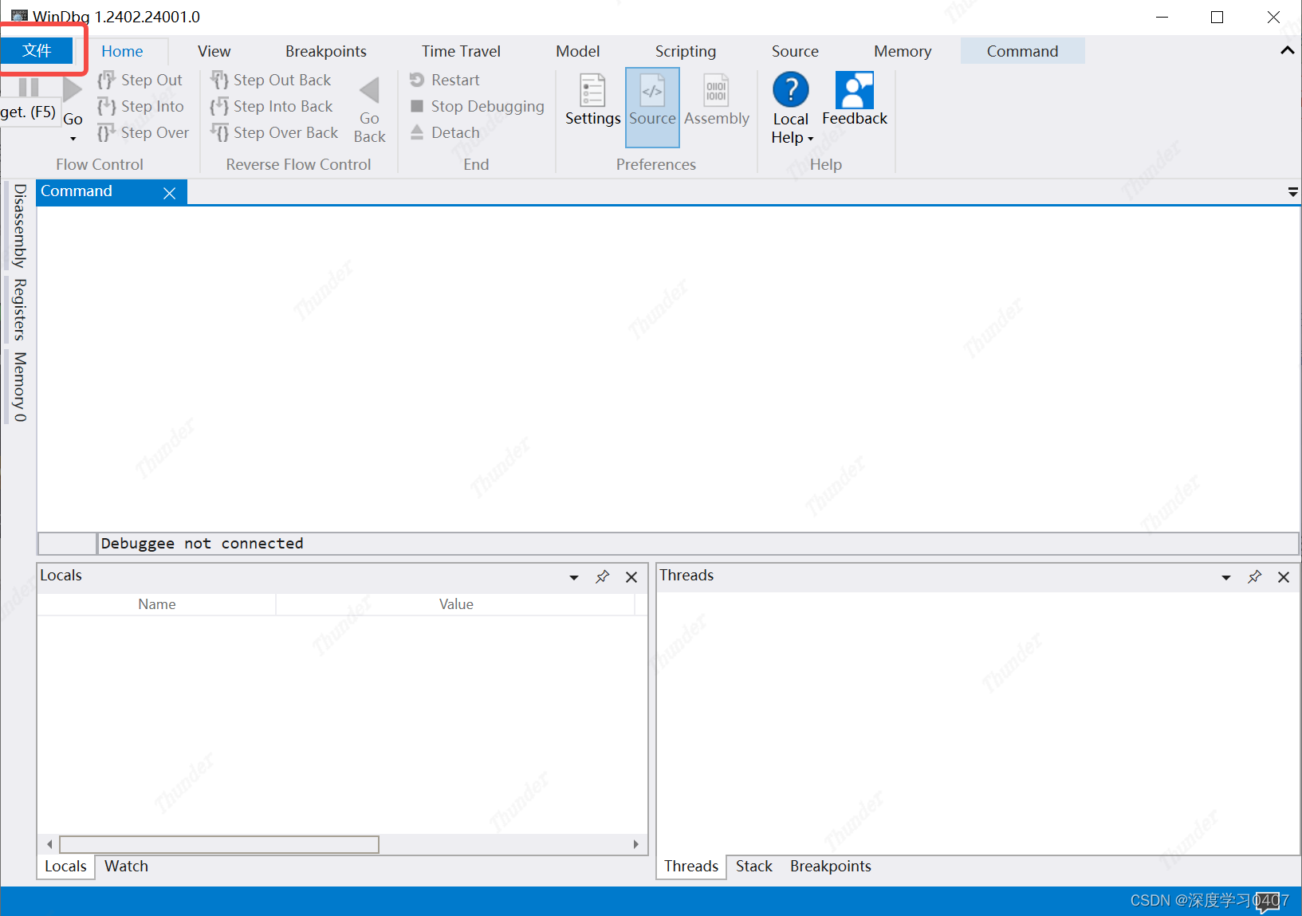Click the WinDbg title bar app icon
This screenshot has width=1302, height=916.
point(19,16)
